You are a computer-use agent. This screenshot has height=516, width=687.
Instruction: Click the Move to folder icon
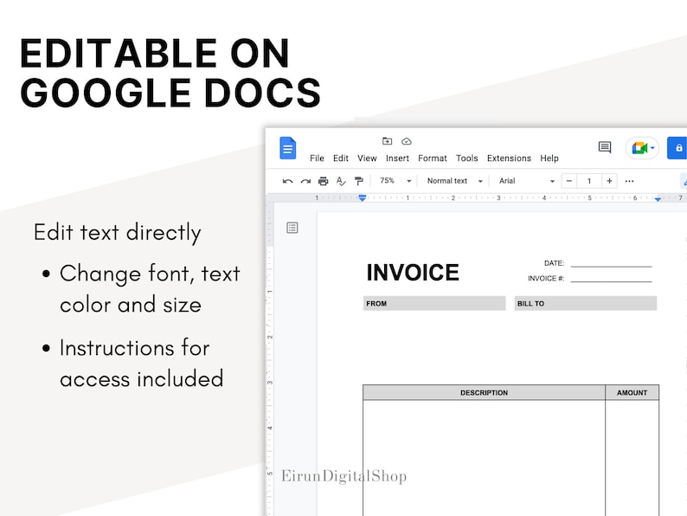[x=387, y=141]
